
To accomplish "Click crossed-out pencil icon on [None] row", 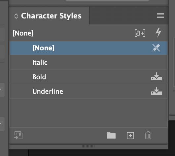I will 156,48.
